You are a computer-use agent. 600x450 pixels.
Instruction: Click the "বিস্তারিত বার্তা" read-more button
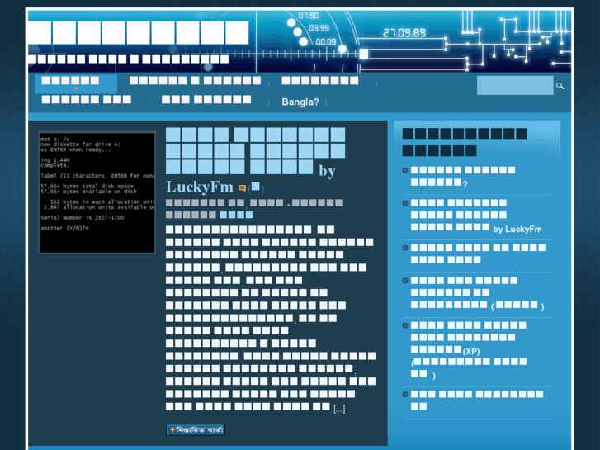[x=196, y=429]
